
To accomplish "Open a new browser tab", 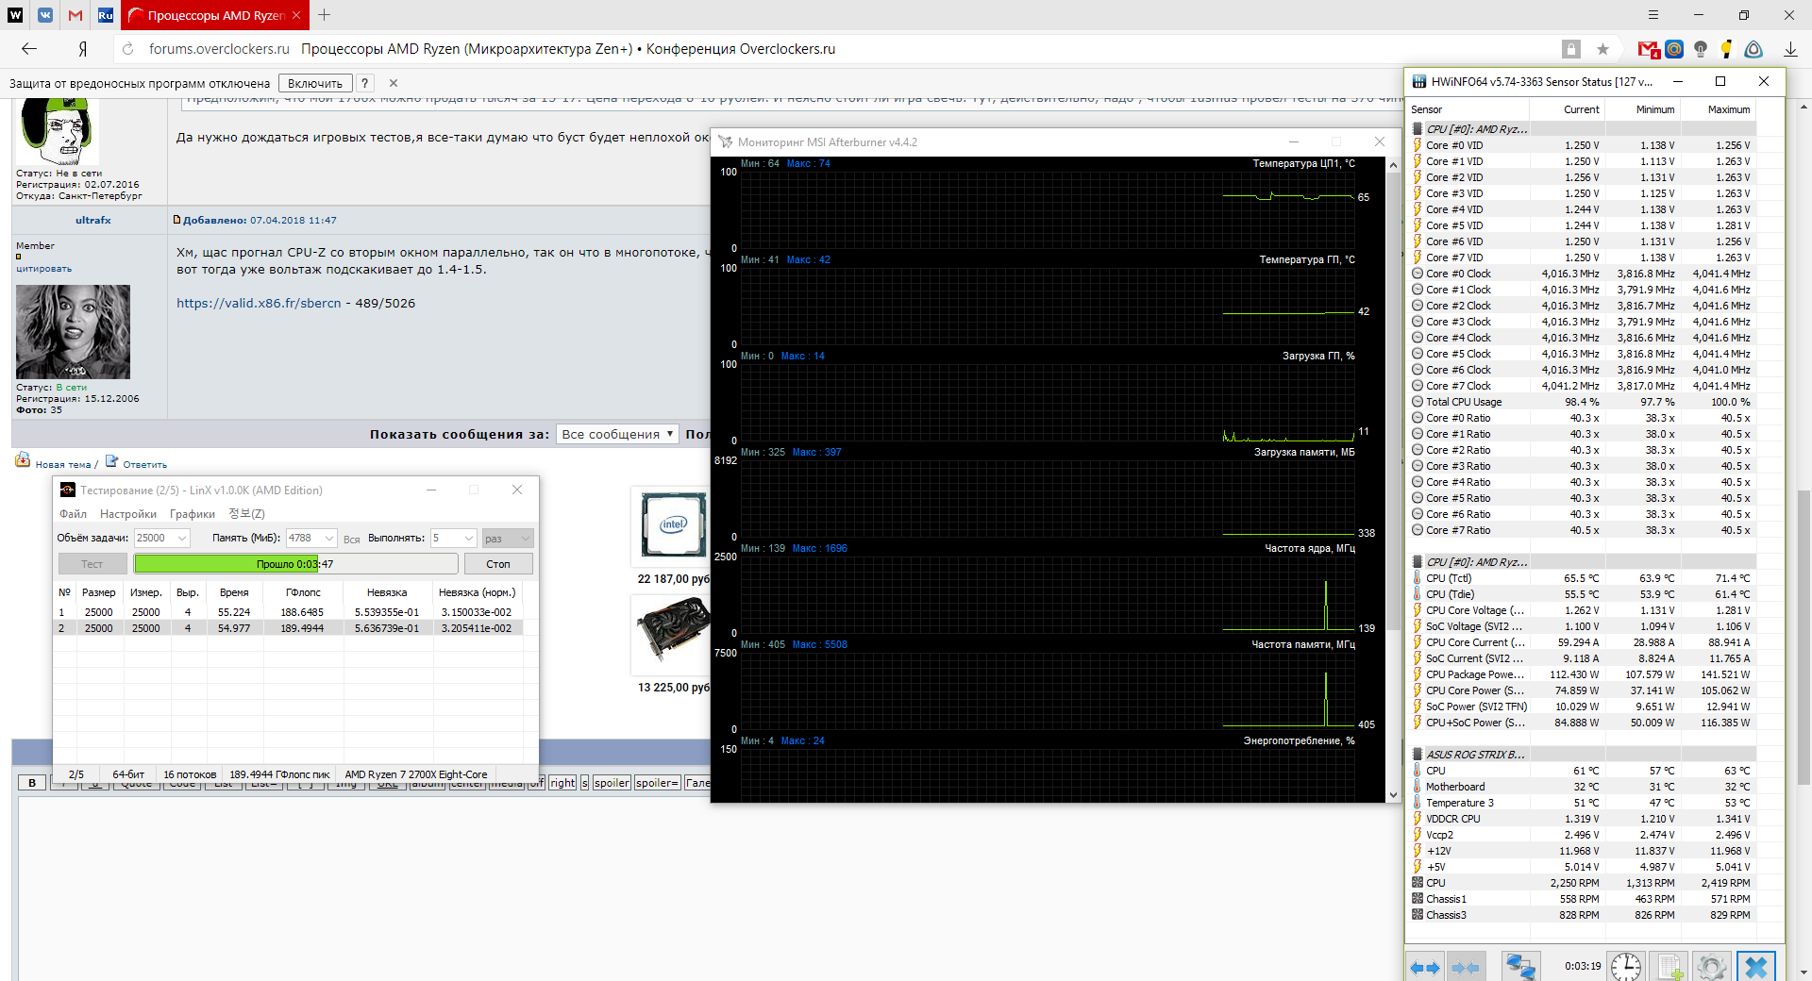I will [324, 15].
